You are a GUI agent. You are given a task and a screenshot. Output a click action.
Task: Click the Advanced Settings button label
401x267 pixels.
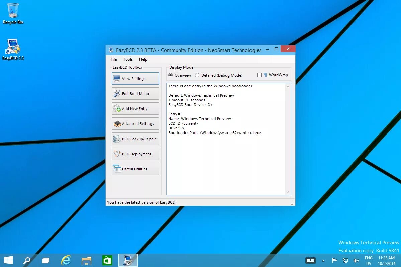point(138,124)
